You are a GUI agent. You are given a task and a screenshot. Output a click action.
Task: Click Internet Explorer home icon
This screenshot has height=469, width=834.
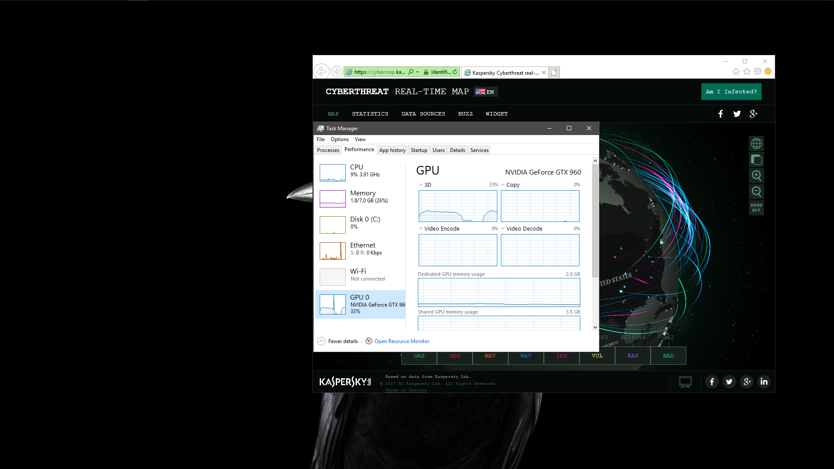(736, 72)
